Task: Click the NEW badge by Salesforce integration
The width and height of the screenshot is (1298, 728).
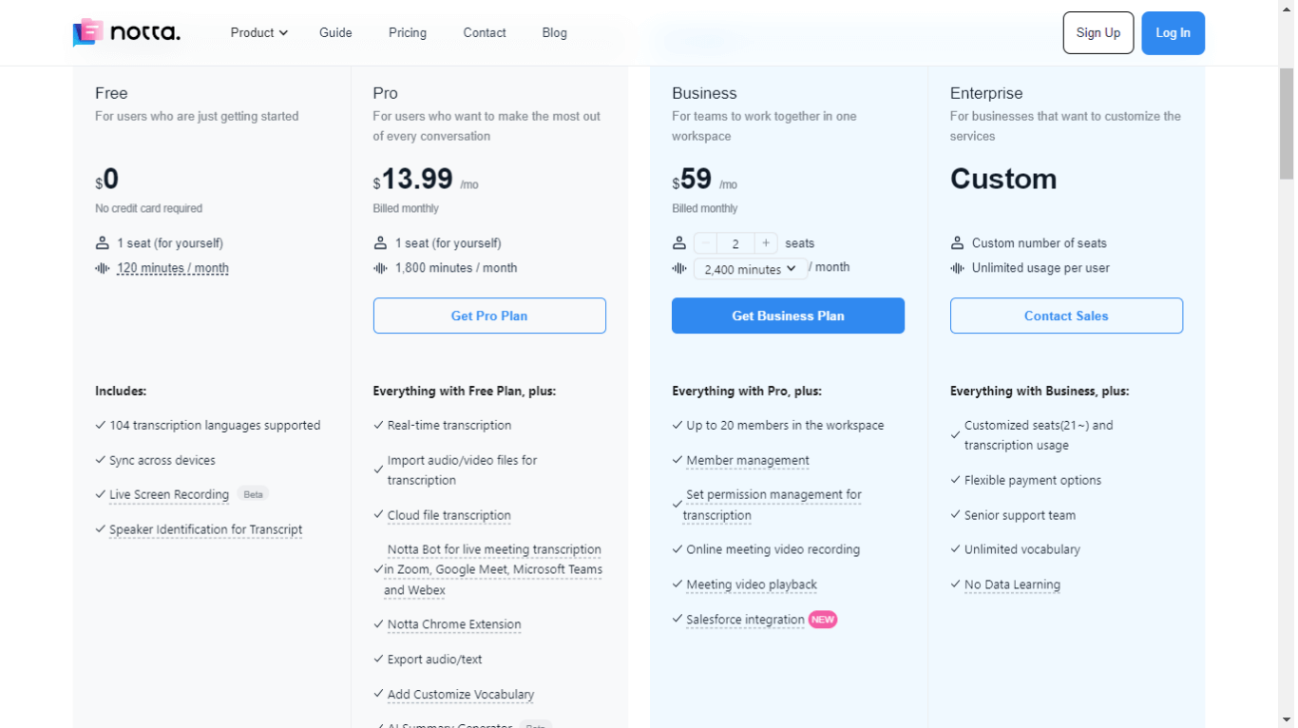Action: [x=823, y=620]
